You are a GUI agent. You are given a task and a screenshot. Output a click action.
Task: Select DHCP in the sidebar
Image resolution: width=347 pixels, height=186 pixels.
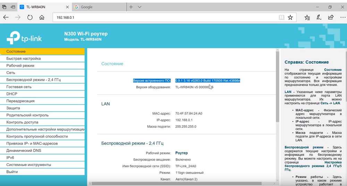pos(12,94)
